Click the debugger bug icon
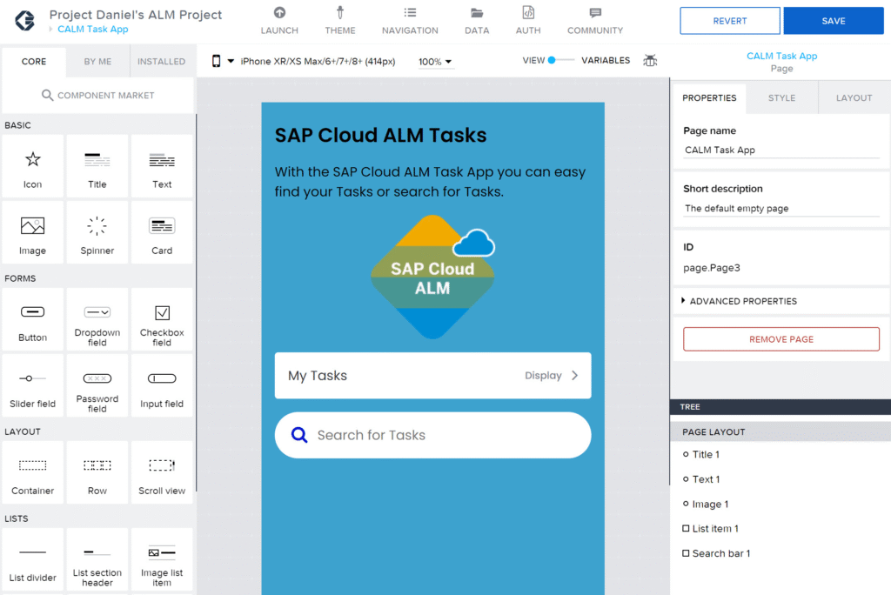The image size is (891, 595). pyautogui.click(x=650, y=60)
